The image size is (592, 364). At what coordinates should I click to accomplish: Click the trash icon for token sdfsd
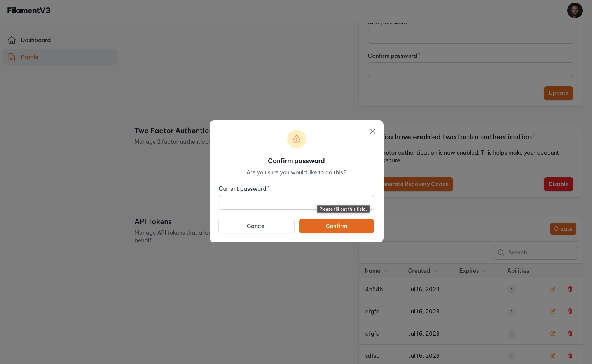[x=570, y=355]
